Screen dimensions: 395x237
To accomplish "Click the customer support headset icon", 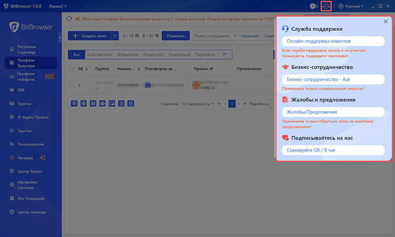I will point(326,6).
